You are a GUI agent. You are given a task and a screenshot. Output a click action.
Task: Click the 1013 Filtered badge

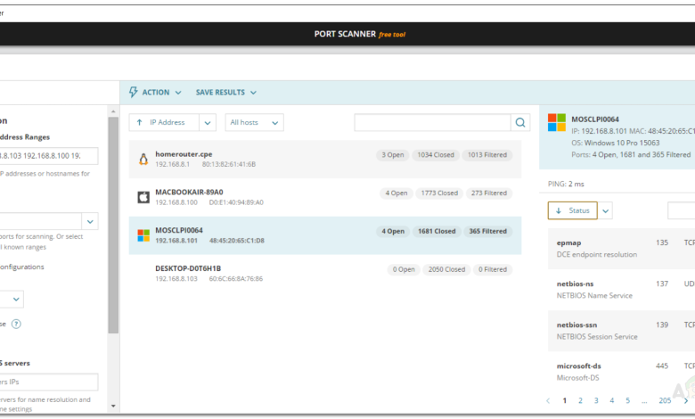pos(487,155)
